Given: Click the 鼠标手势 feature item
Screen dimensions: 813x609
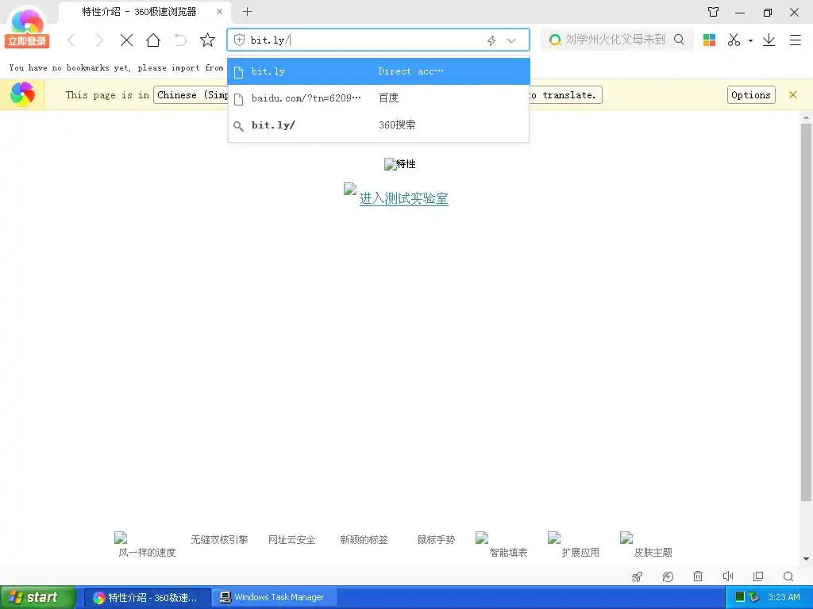Looking at the screenshot, I should [436, 539].
